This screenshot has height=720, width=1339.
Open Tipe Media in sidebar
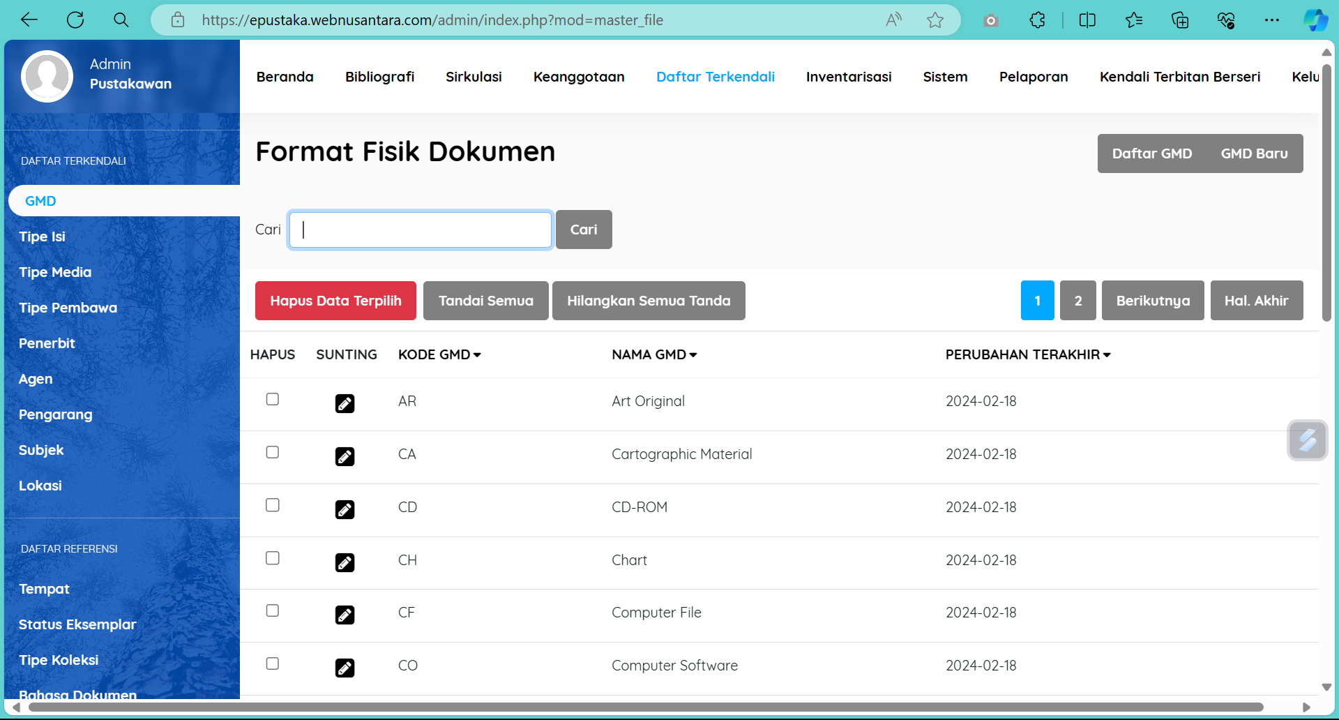pyautogui.click(x=55, y=272)
